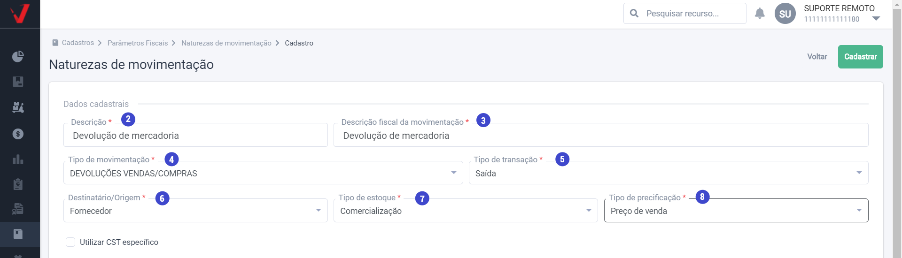Expand the Tipo de movimentação dropdown
The image size is (902, 258).
pos(263,173)
